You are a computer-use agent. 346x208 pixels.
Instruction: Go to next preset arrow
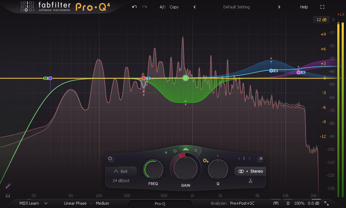(x=279, y=7)
